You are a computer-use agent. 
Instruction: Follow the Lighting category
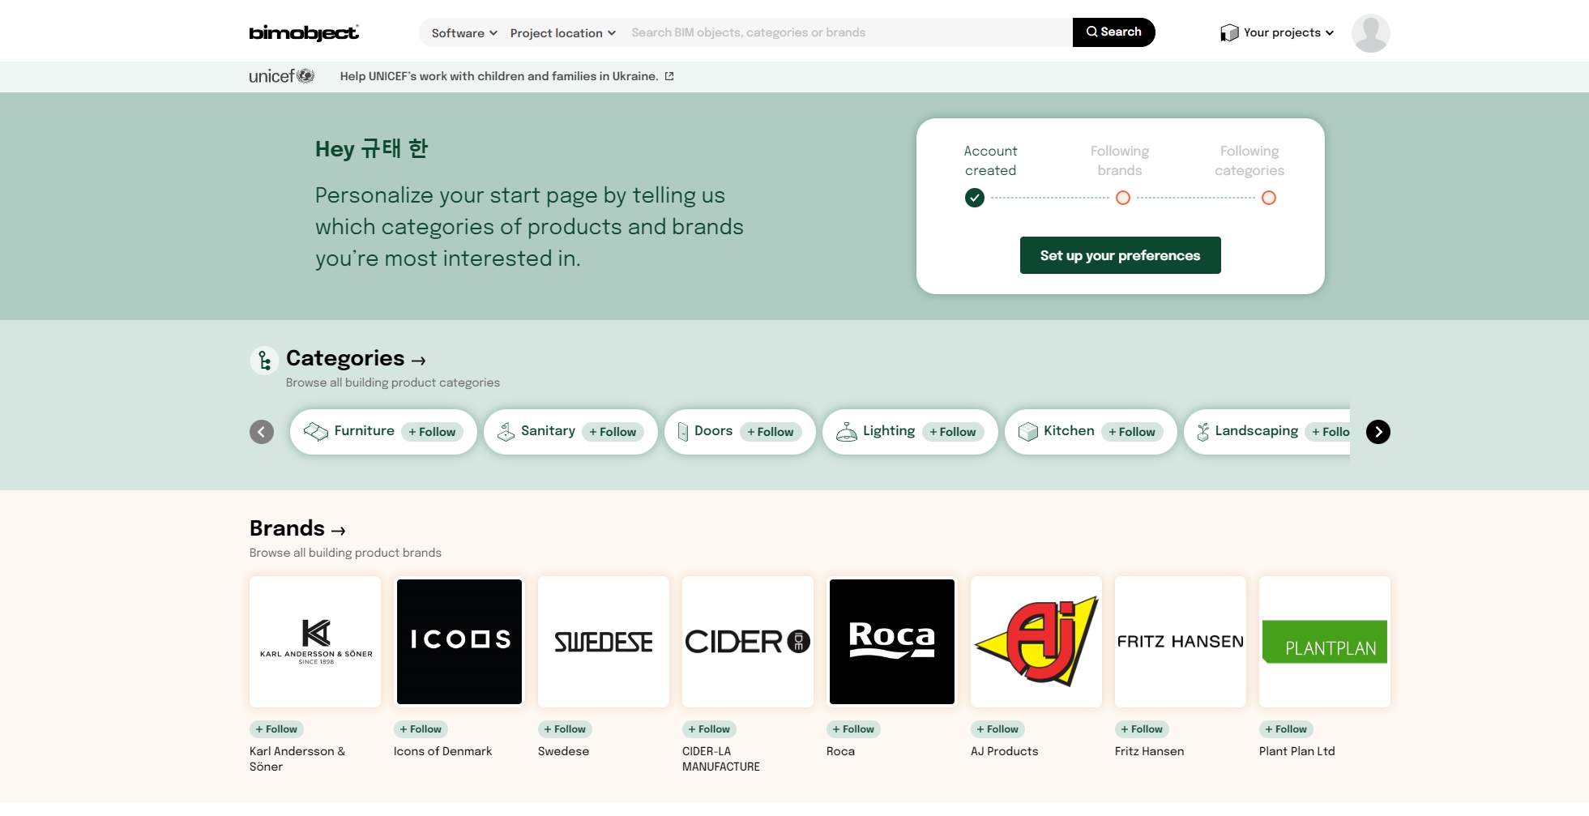pyautogui.click(x=953, y=432)
